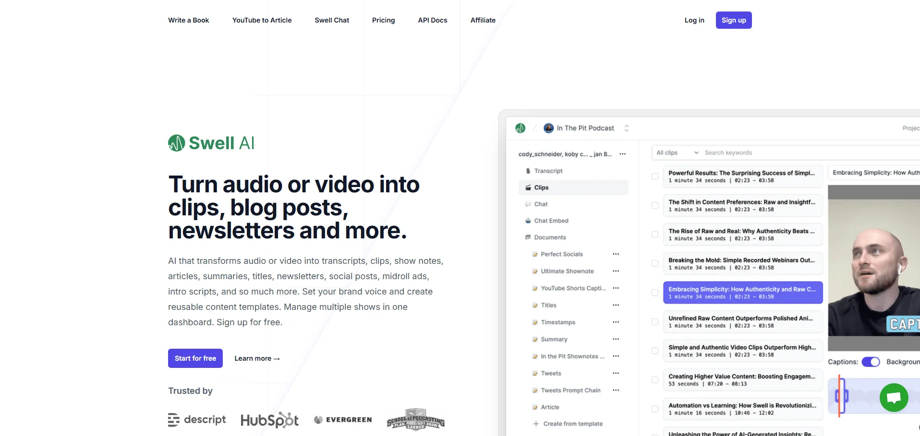This screenshot has width=920, height=436.
Task: Go to YouTube to Article menu item
Action: pos(262,20)
